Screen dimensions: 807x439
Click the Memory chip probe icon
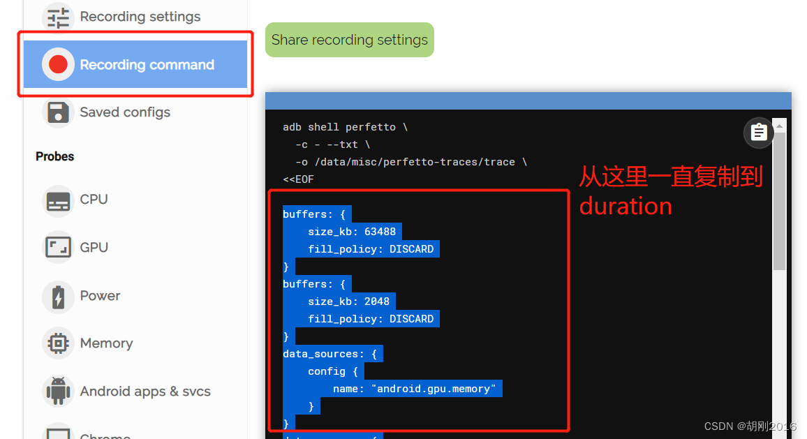[58, 343]
